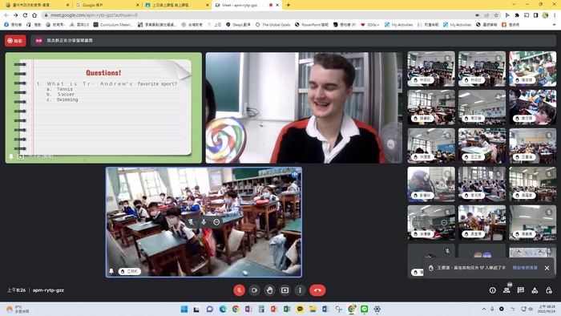Open OneNote from the taskbar
Screen dimensions: 561x316
click(248, 309)
